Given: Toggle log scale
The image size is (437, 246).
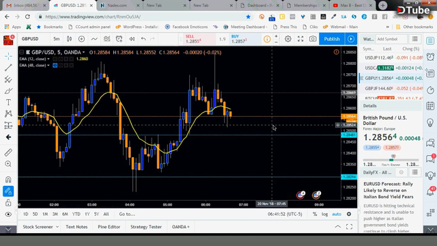Looking at the screenshot, I should (325, 214).
